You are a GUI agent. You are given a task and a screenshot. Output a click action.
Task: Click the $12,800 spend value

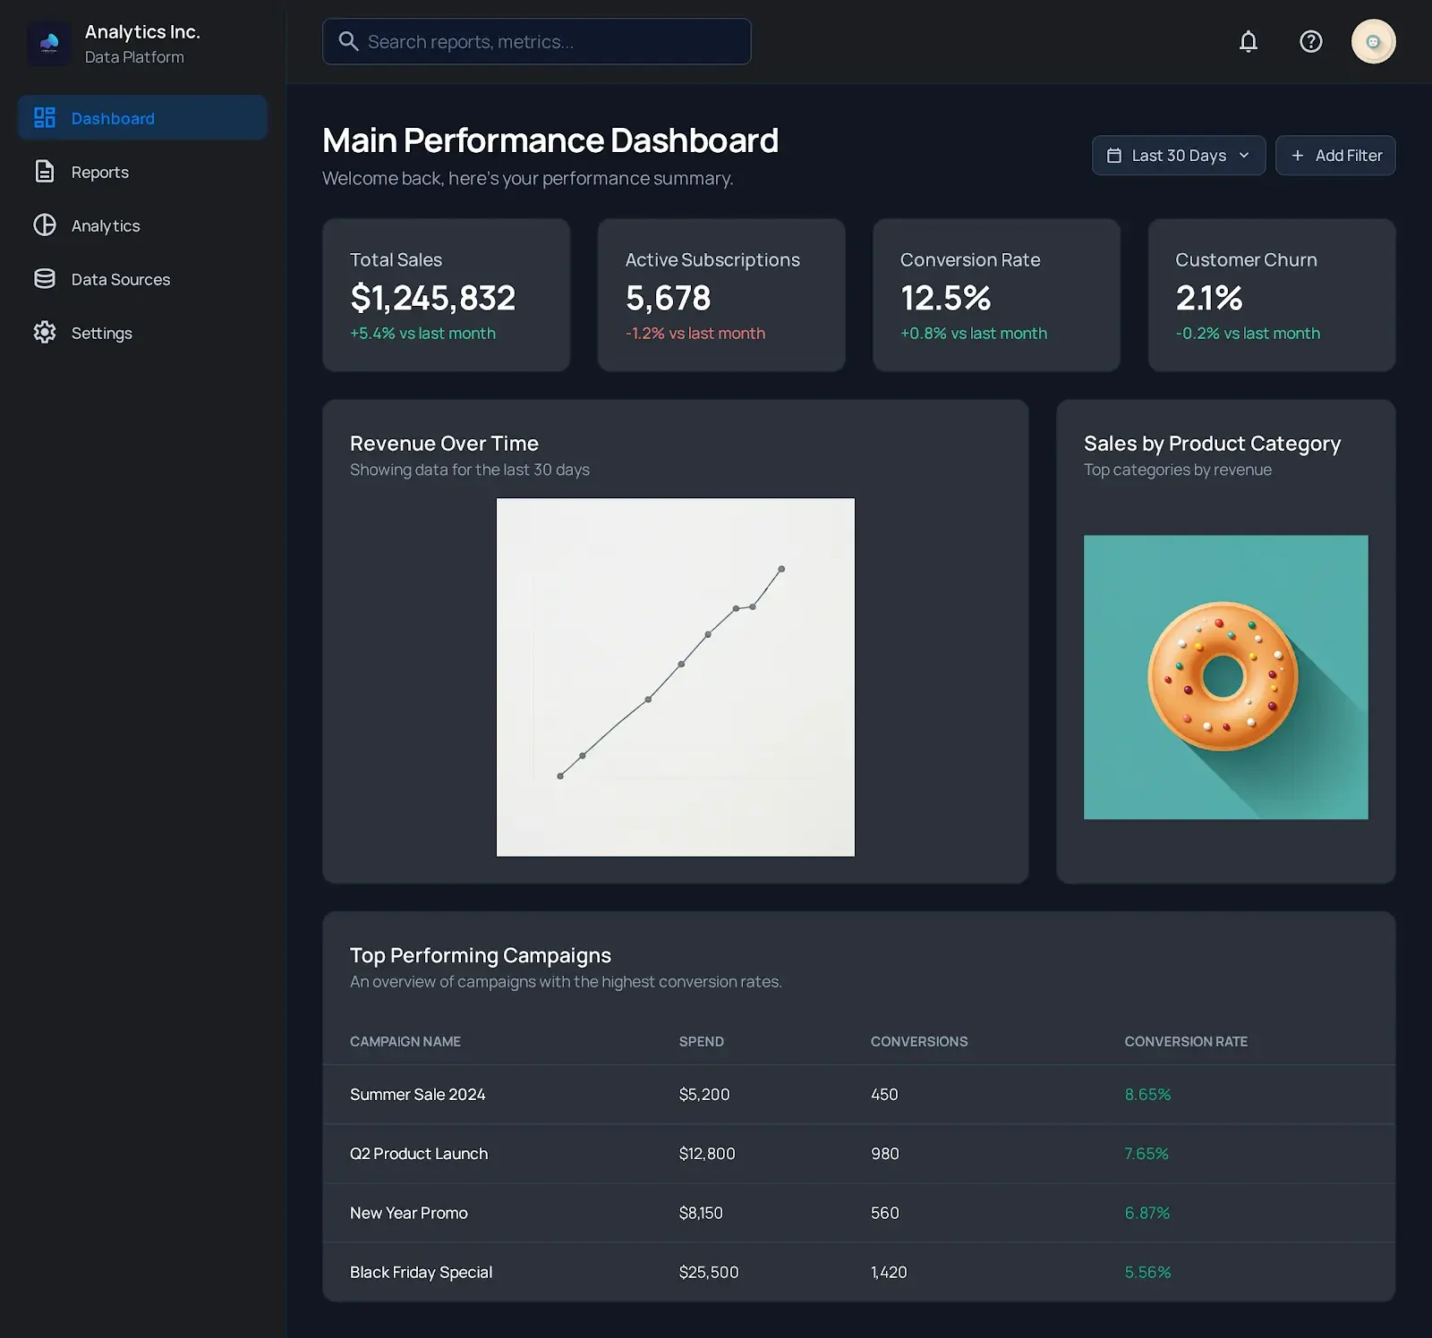click(x=707, y=1154)
